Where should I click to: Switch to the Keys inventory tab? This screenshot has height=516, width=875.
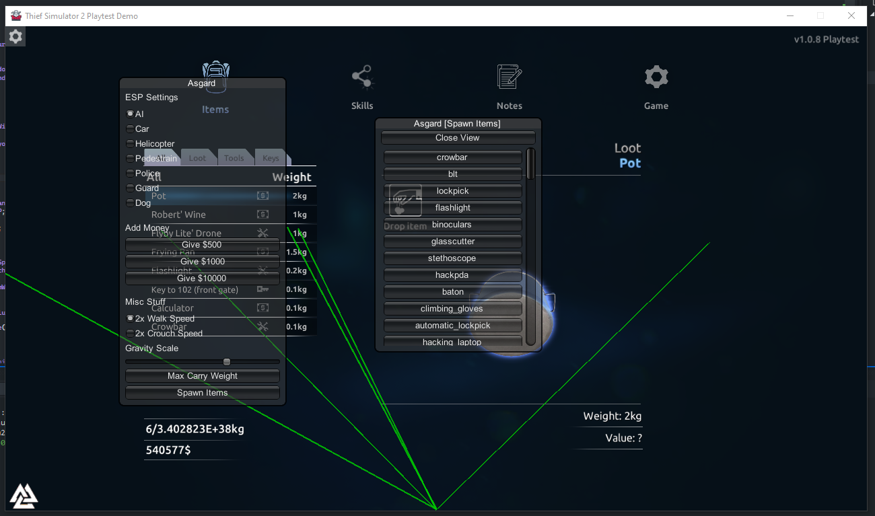click(271, 158)
